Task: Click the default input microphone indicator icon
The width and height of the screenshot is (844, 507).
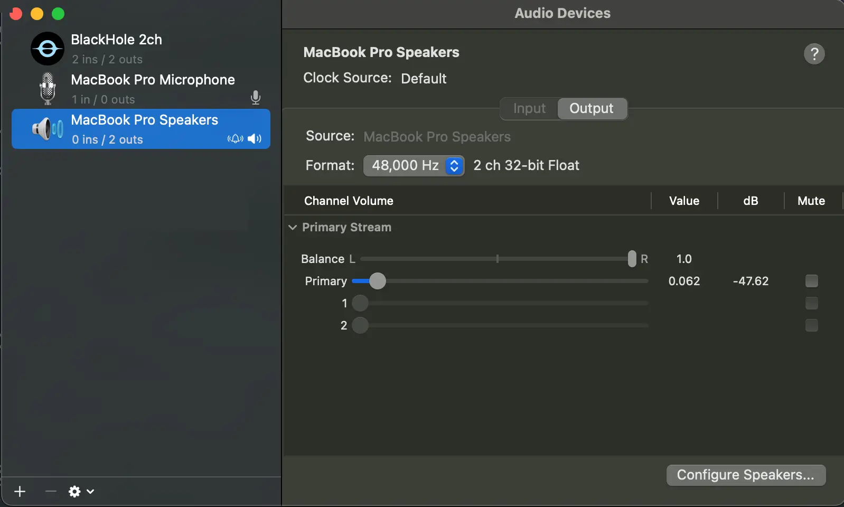Action: [x=256, y=98]
